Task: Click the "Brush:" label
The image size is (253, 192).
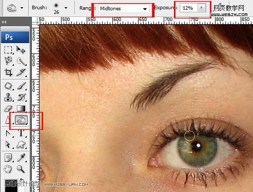Action: (40, 8)
